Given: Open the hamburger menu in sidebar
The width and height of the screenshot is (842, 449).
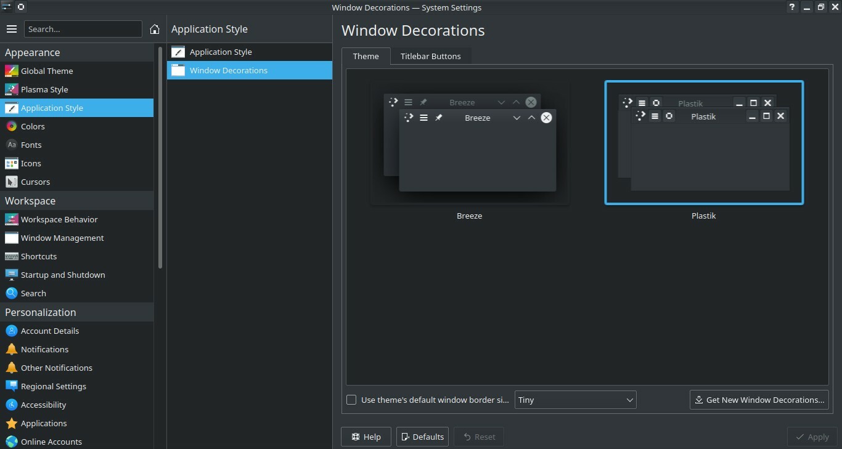Looking at the screenshot, I should (11, 29).
